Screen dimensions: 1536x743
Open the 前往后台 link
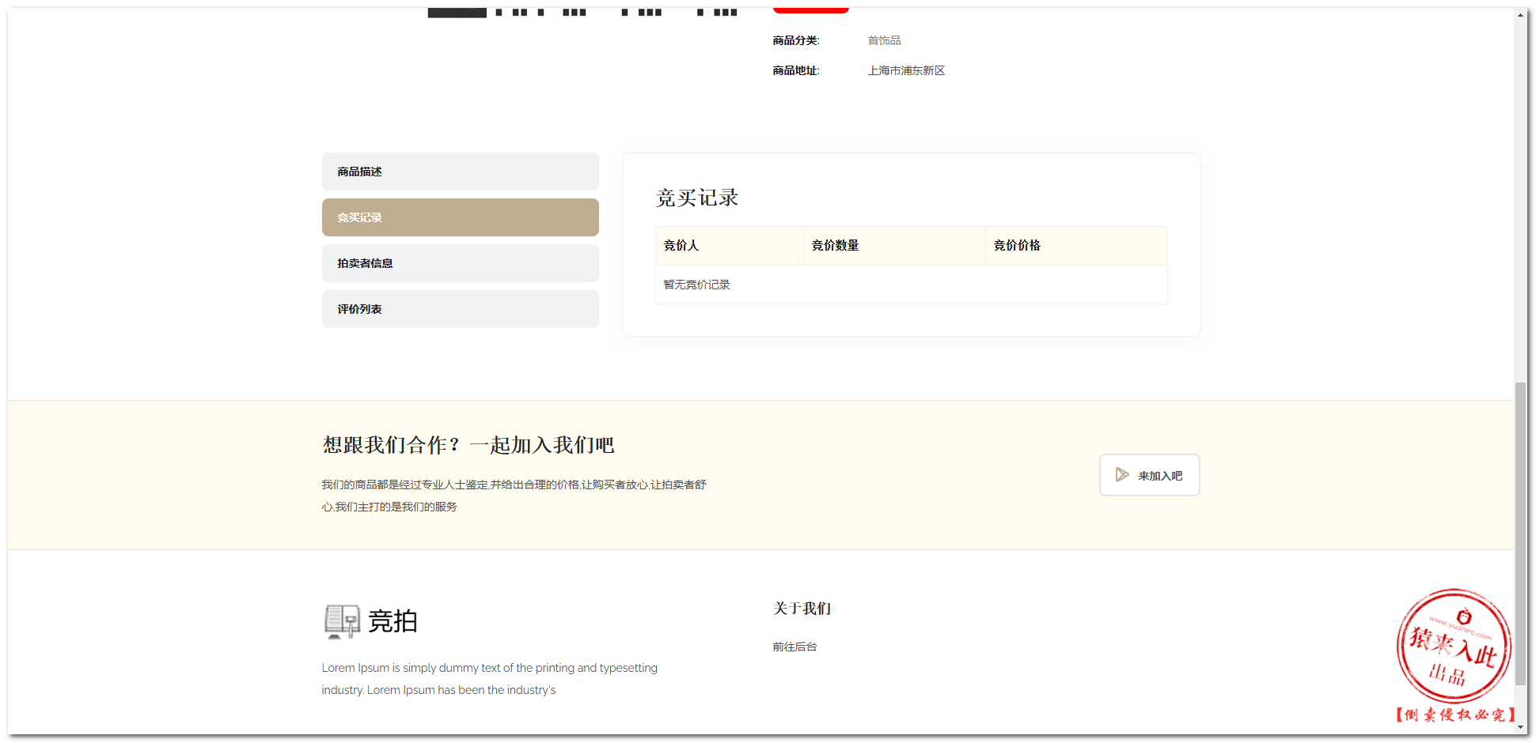tap(795, 647)
